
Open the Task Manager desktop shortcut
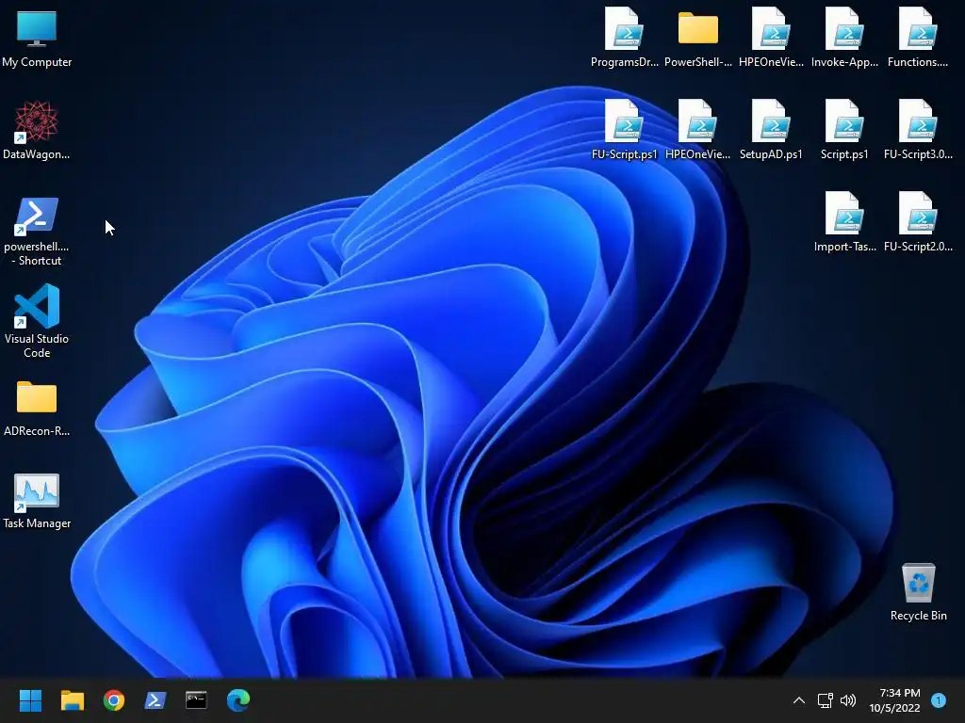coord(37,501)
